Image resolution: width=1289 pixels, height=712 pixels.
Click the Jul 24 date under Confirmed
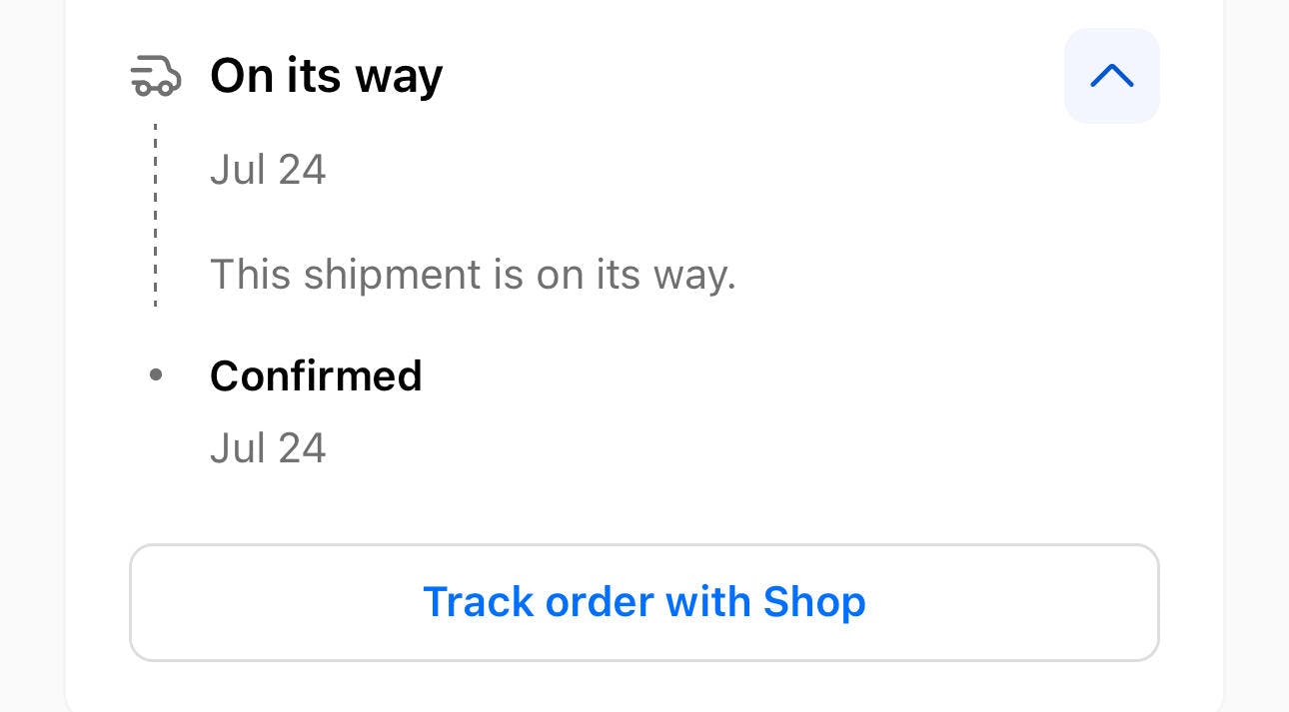coord(268,448)
